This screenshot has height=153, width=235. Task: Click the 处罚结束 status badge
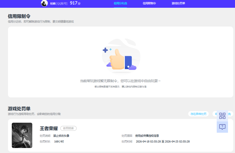pyautogui.click(x=68, y=128)
